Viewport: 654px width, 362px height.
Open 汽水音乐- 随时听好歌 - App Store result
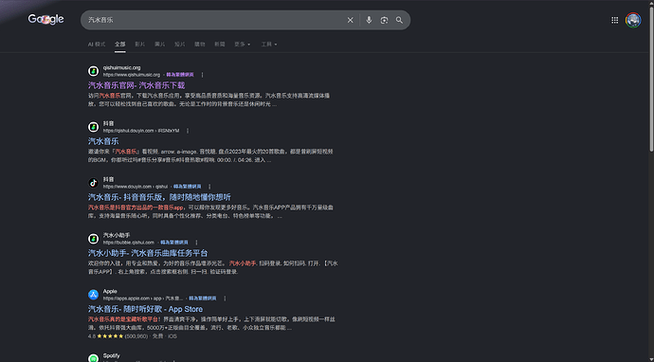146,309
